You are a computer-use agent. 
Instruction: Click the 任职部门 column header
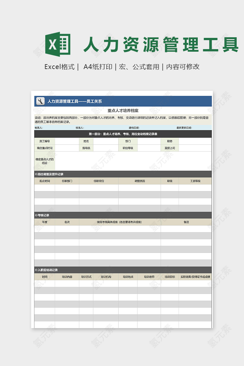(67, 181)
